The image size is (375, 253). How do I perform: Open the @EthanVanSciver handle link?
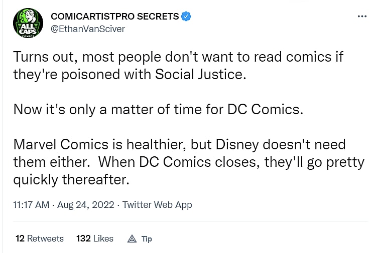pos(88,29)
